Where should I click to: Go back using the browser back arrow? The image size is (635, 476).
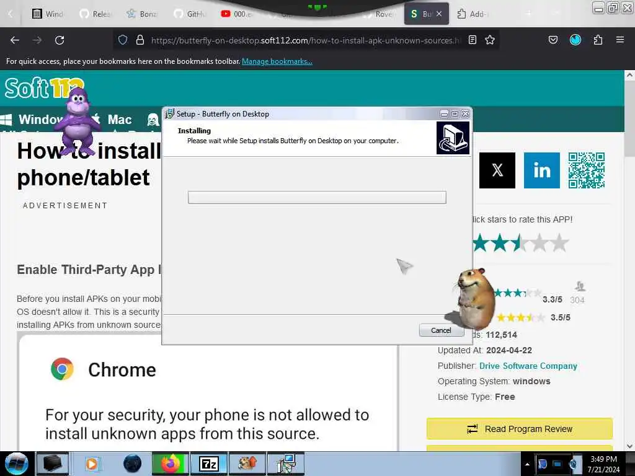(15, 40)
